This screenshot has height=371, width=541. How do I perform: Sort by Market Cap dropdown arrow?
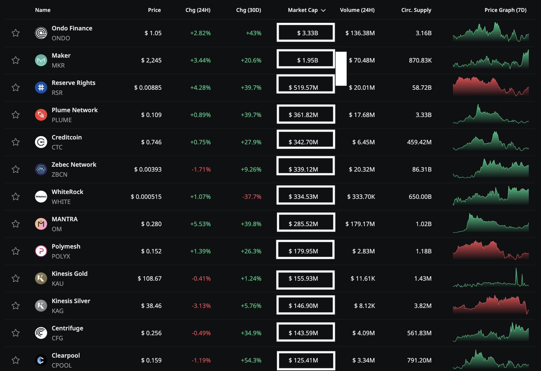323,10
